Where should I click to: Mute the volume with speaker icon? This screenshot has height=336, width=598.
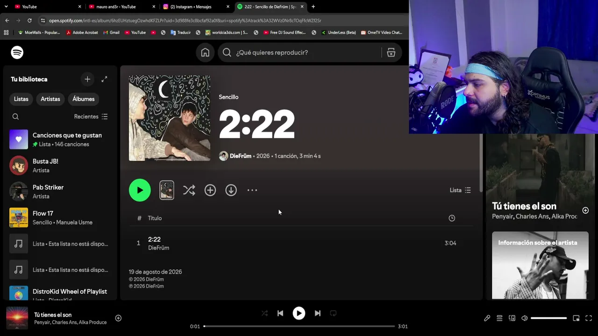[x=525, y=318]
